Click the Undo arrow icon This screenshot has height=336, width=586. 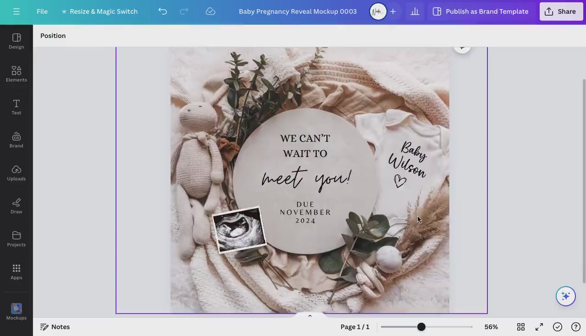point(162,11)
